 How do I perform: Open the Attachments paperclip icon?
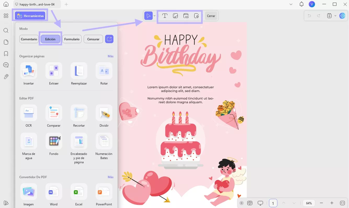pos(6,76)
